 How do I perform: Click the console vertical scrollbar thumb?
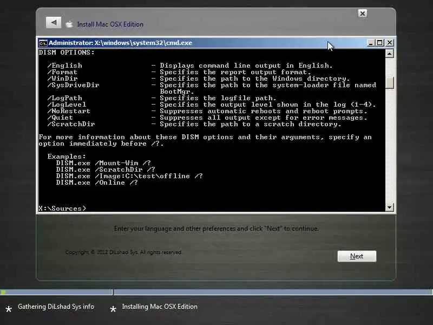389,83
